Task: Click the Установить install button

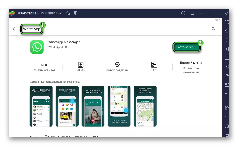Action: 186,47
